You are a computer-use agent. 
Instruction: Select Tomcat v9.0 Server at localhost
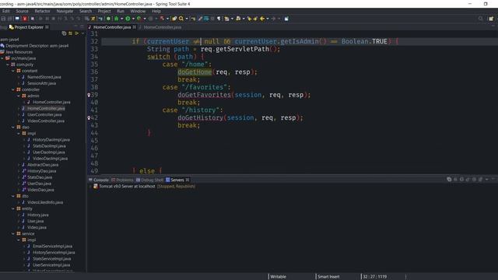click(x=127, y=187)
